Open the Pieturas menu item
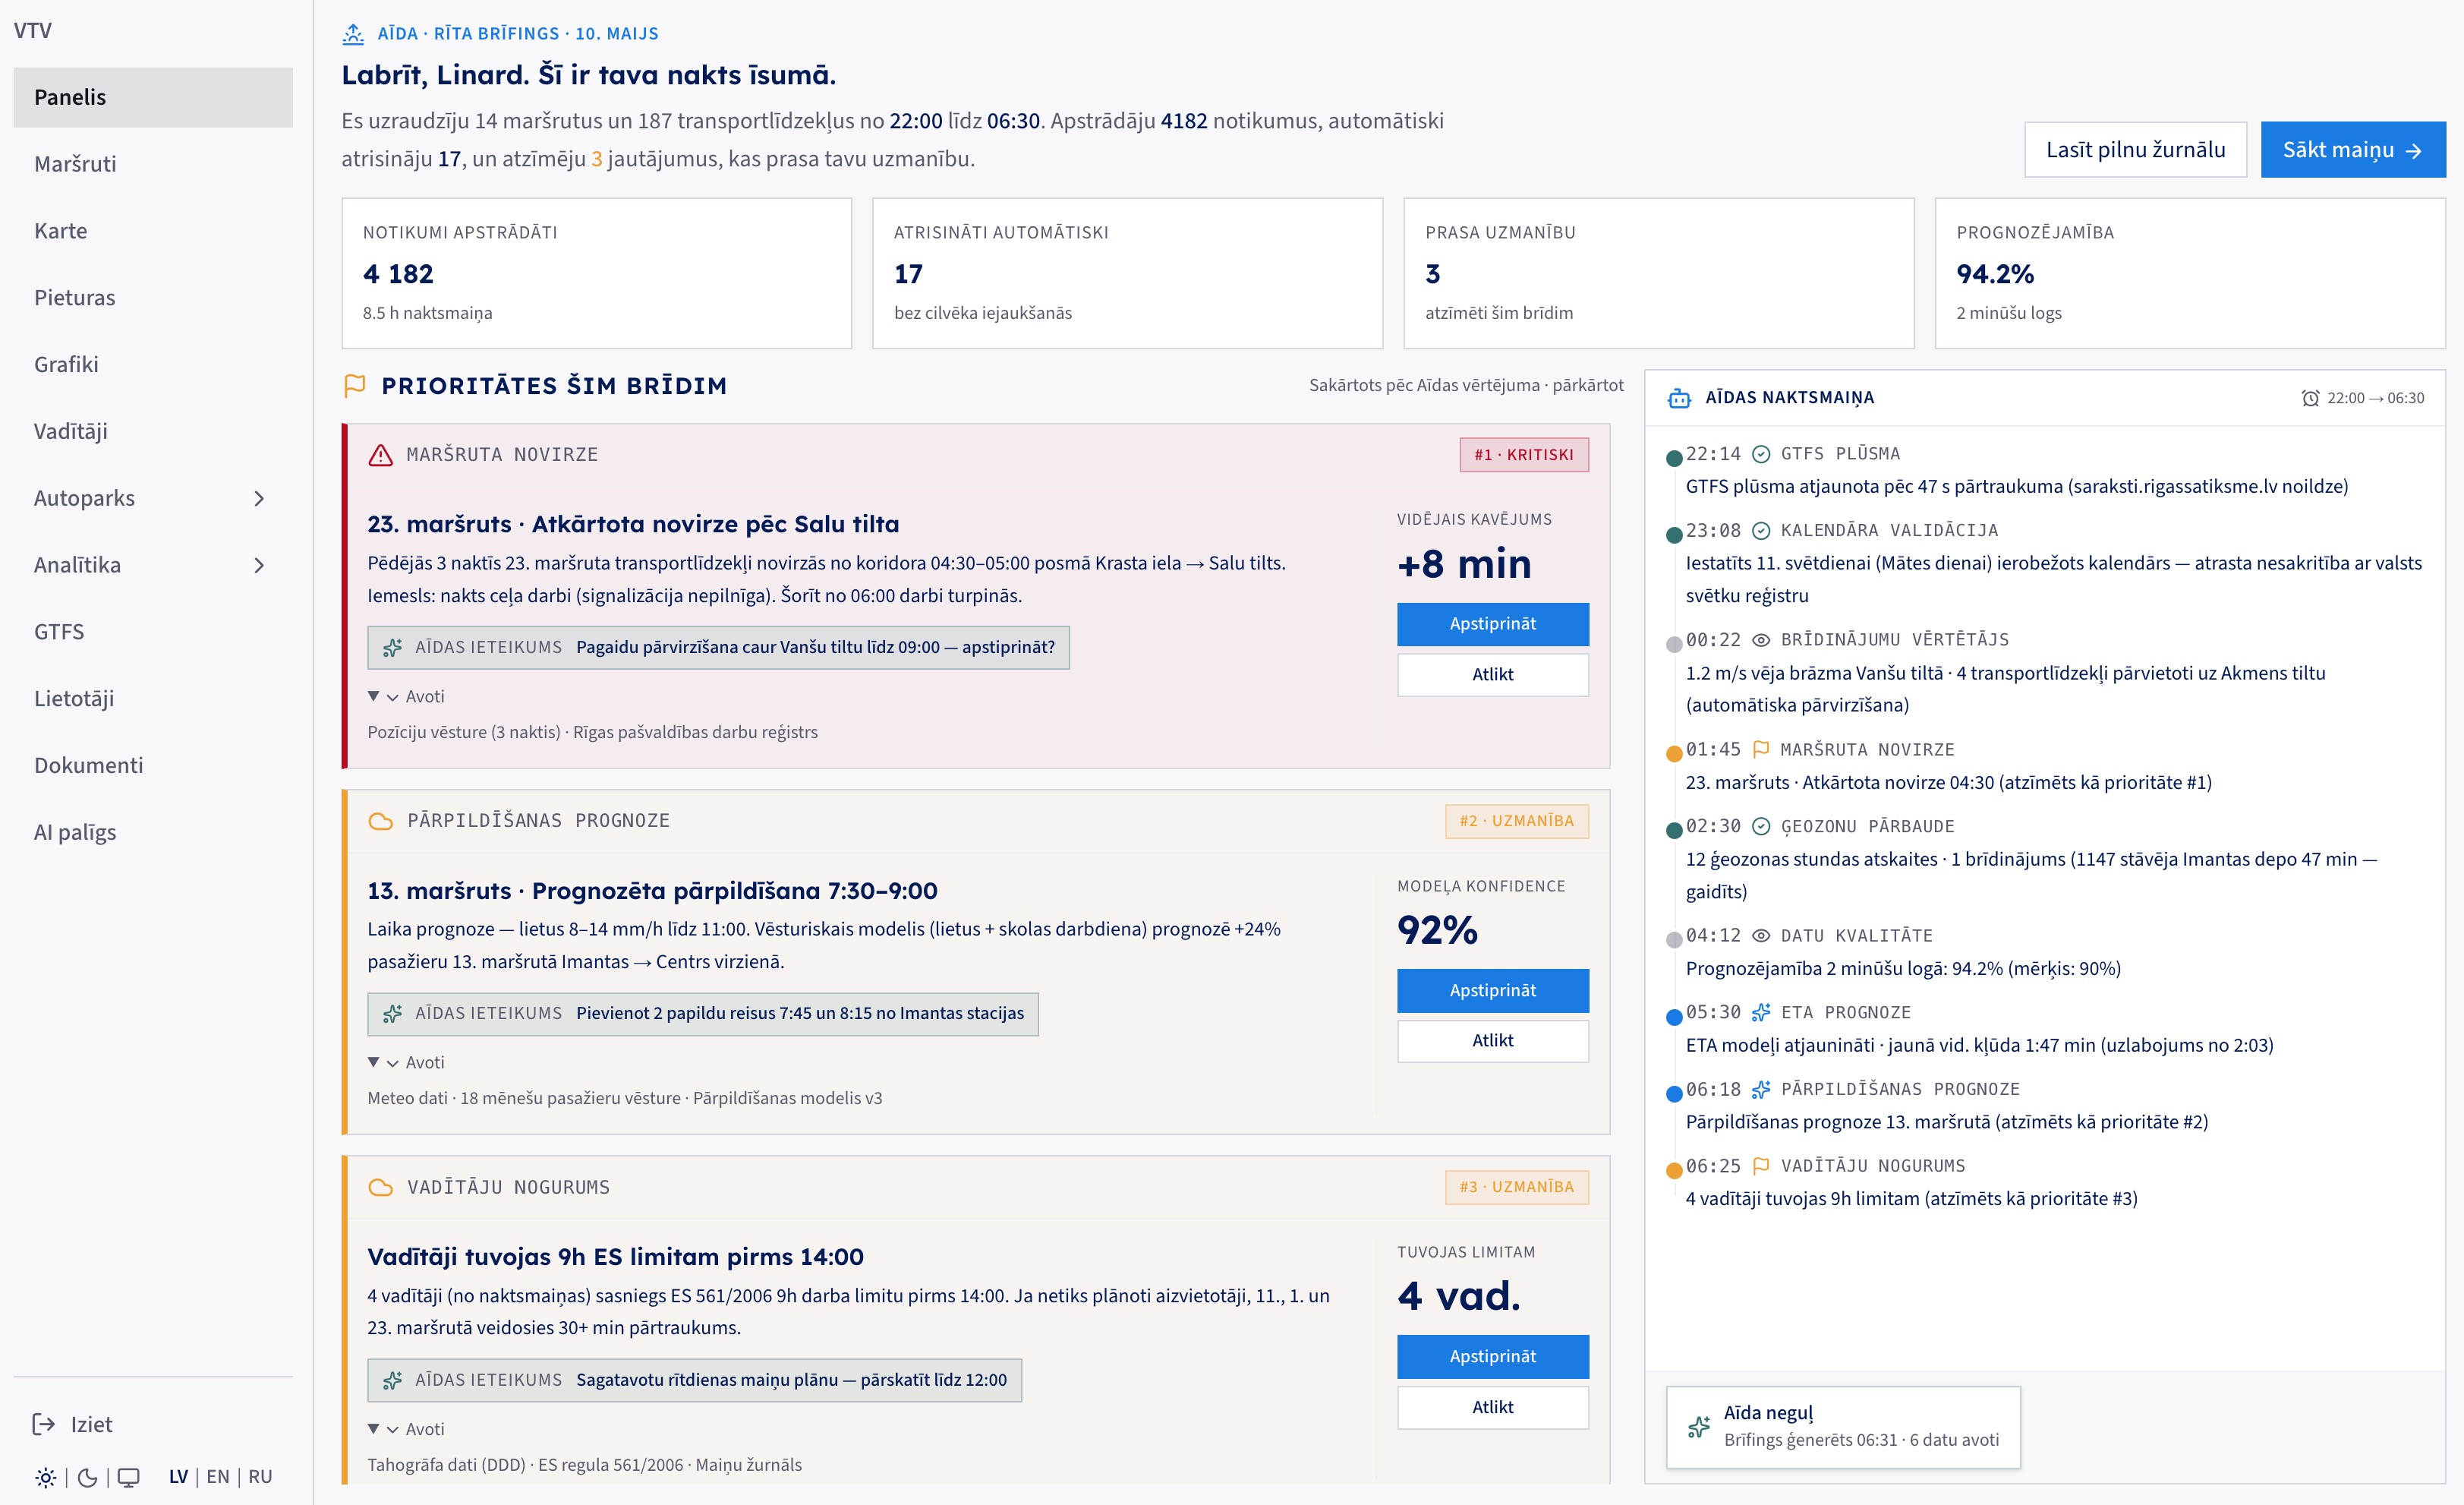2464x1505 pixels. pos(153,298)
